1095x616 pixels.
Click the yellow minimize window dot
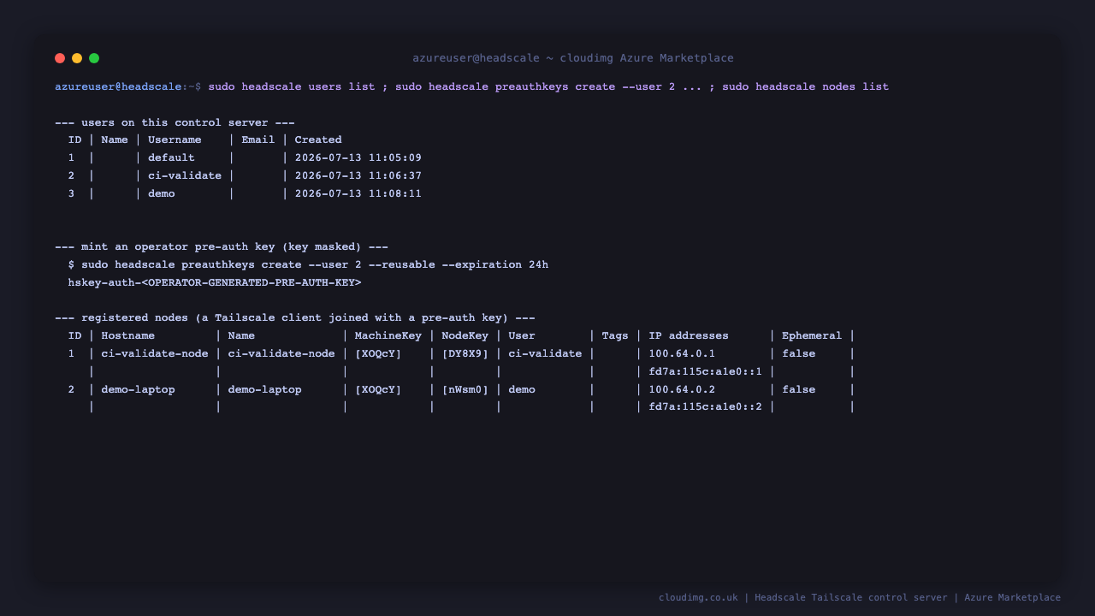pos(77,58)
